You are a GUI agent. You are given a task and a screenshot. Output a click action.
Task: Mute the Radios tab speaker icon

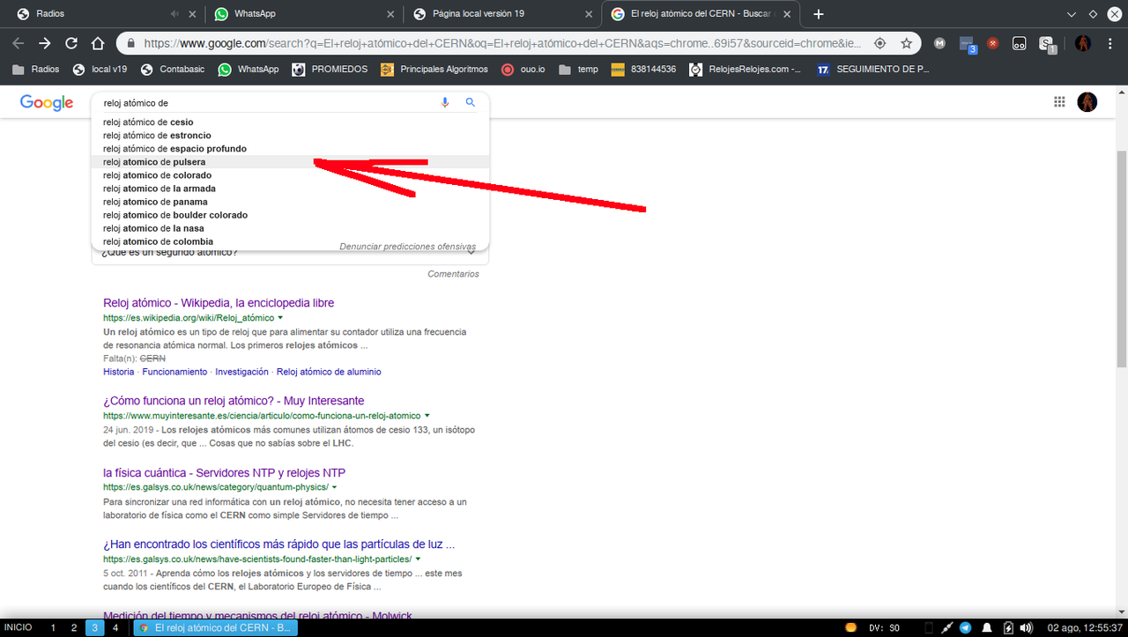pos(175,14)
